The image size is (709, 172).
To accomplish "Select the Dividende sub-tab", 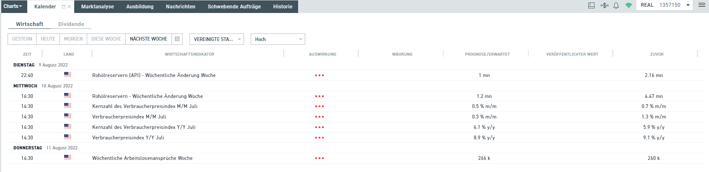I will 71,24.
